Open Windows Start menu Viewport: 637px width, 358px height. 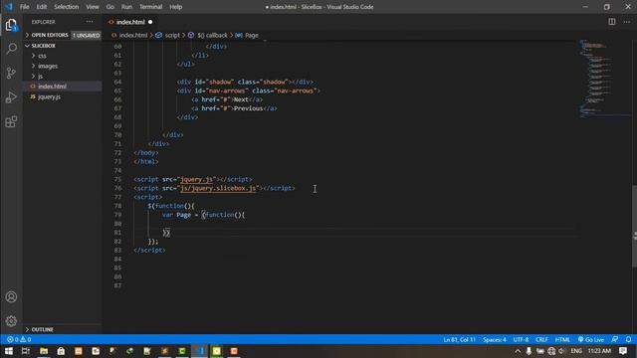9,351
